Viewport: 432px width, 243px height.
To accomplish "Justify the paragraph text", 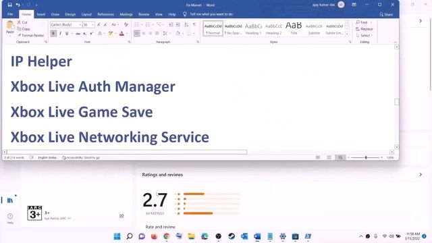I will click(157, 33).
